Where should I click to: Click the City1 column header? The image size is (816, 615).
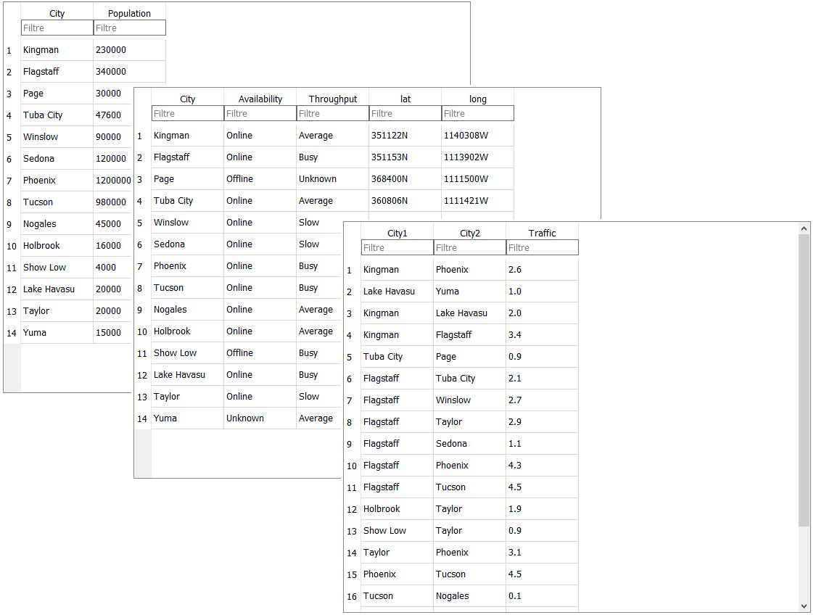coord(397,233)
